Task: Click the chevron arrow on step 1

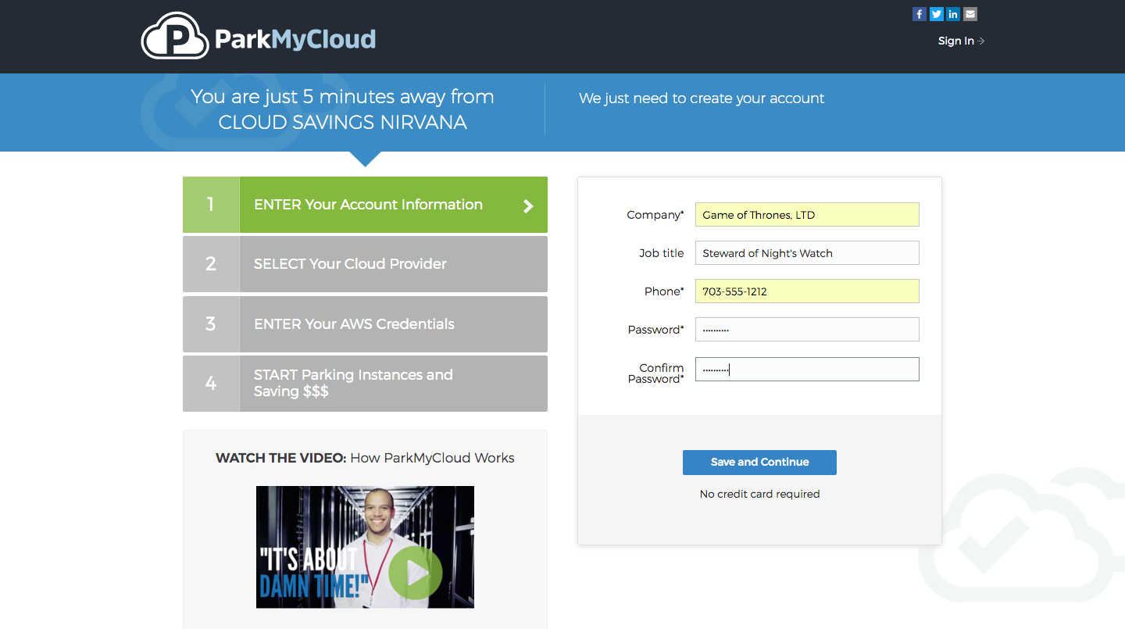Action: click(528, 205)
